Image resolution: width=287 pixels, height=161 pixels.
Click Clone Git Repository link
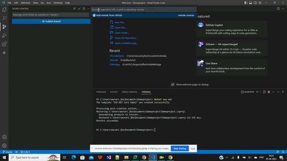126,38
